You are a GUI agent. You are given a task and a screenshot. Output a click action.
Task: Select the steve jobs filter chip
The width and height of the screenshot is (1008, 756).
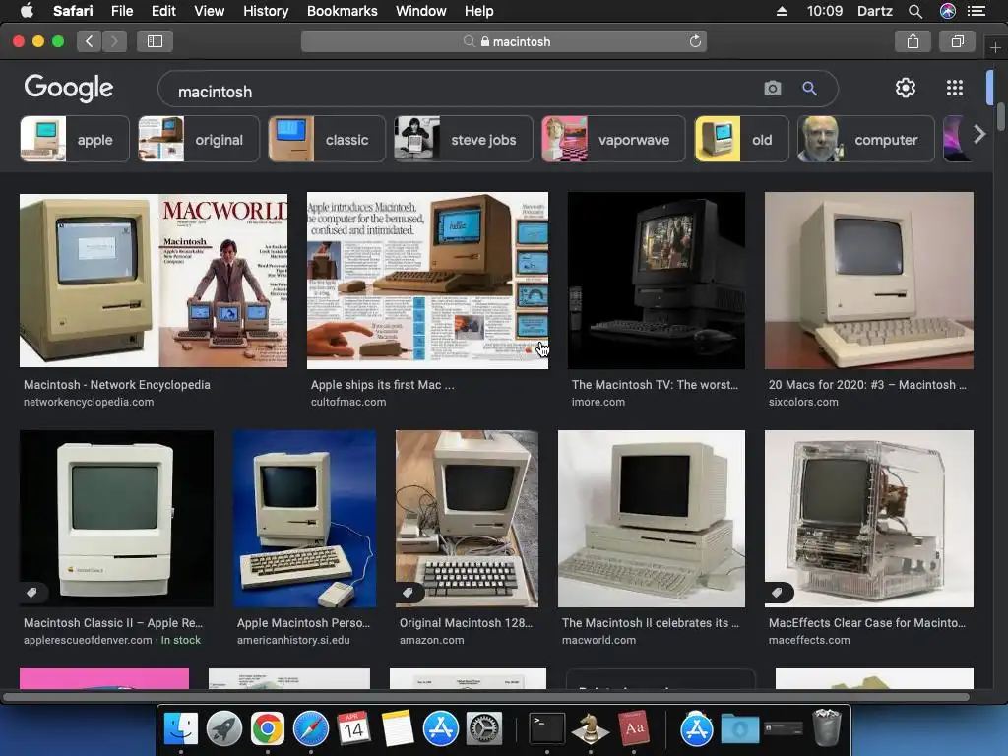pos(464,139)
